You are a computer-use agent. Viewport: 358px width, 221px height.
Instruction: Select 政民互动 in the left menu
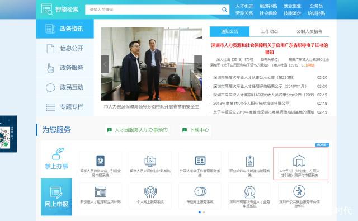click(65, 88)
